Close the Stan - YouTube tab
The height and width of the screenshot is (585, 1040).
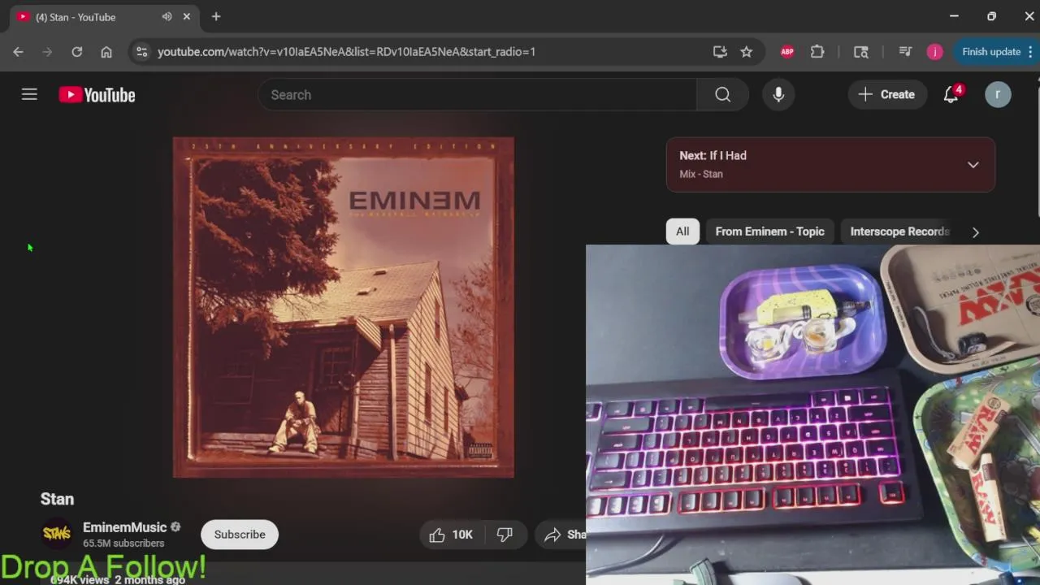(x=187, y=16)
